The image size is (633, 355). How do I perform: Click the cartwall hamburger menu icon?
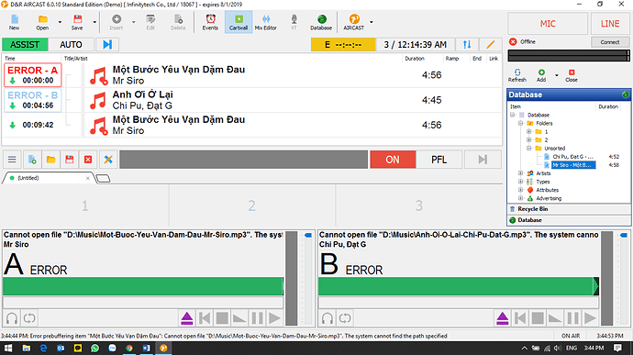pyautogui.click(x=12, y=160)
